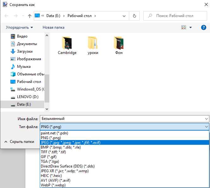Open the Упорядочить dropdown menu
210x188 pixels.
click(x=19, y=27)
